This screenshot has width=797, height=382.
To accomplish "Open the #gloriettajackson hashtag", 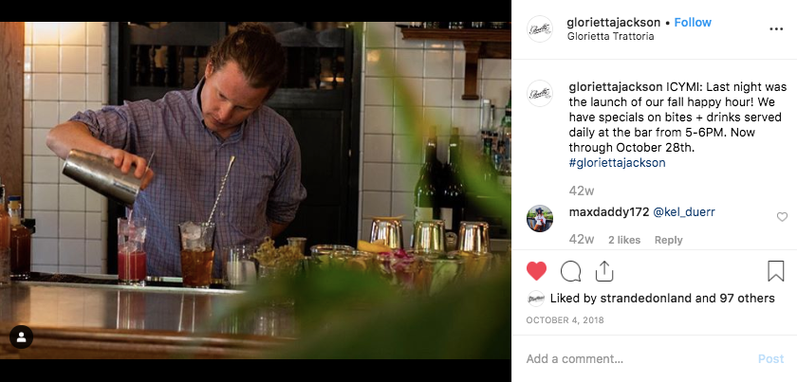I will [x=617, y=162].
